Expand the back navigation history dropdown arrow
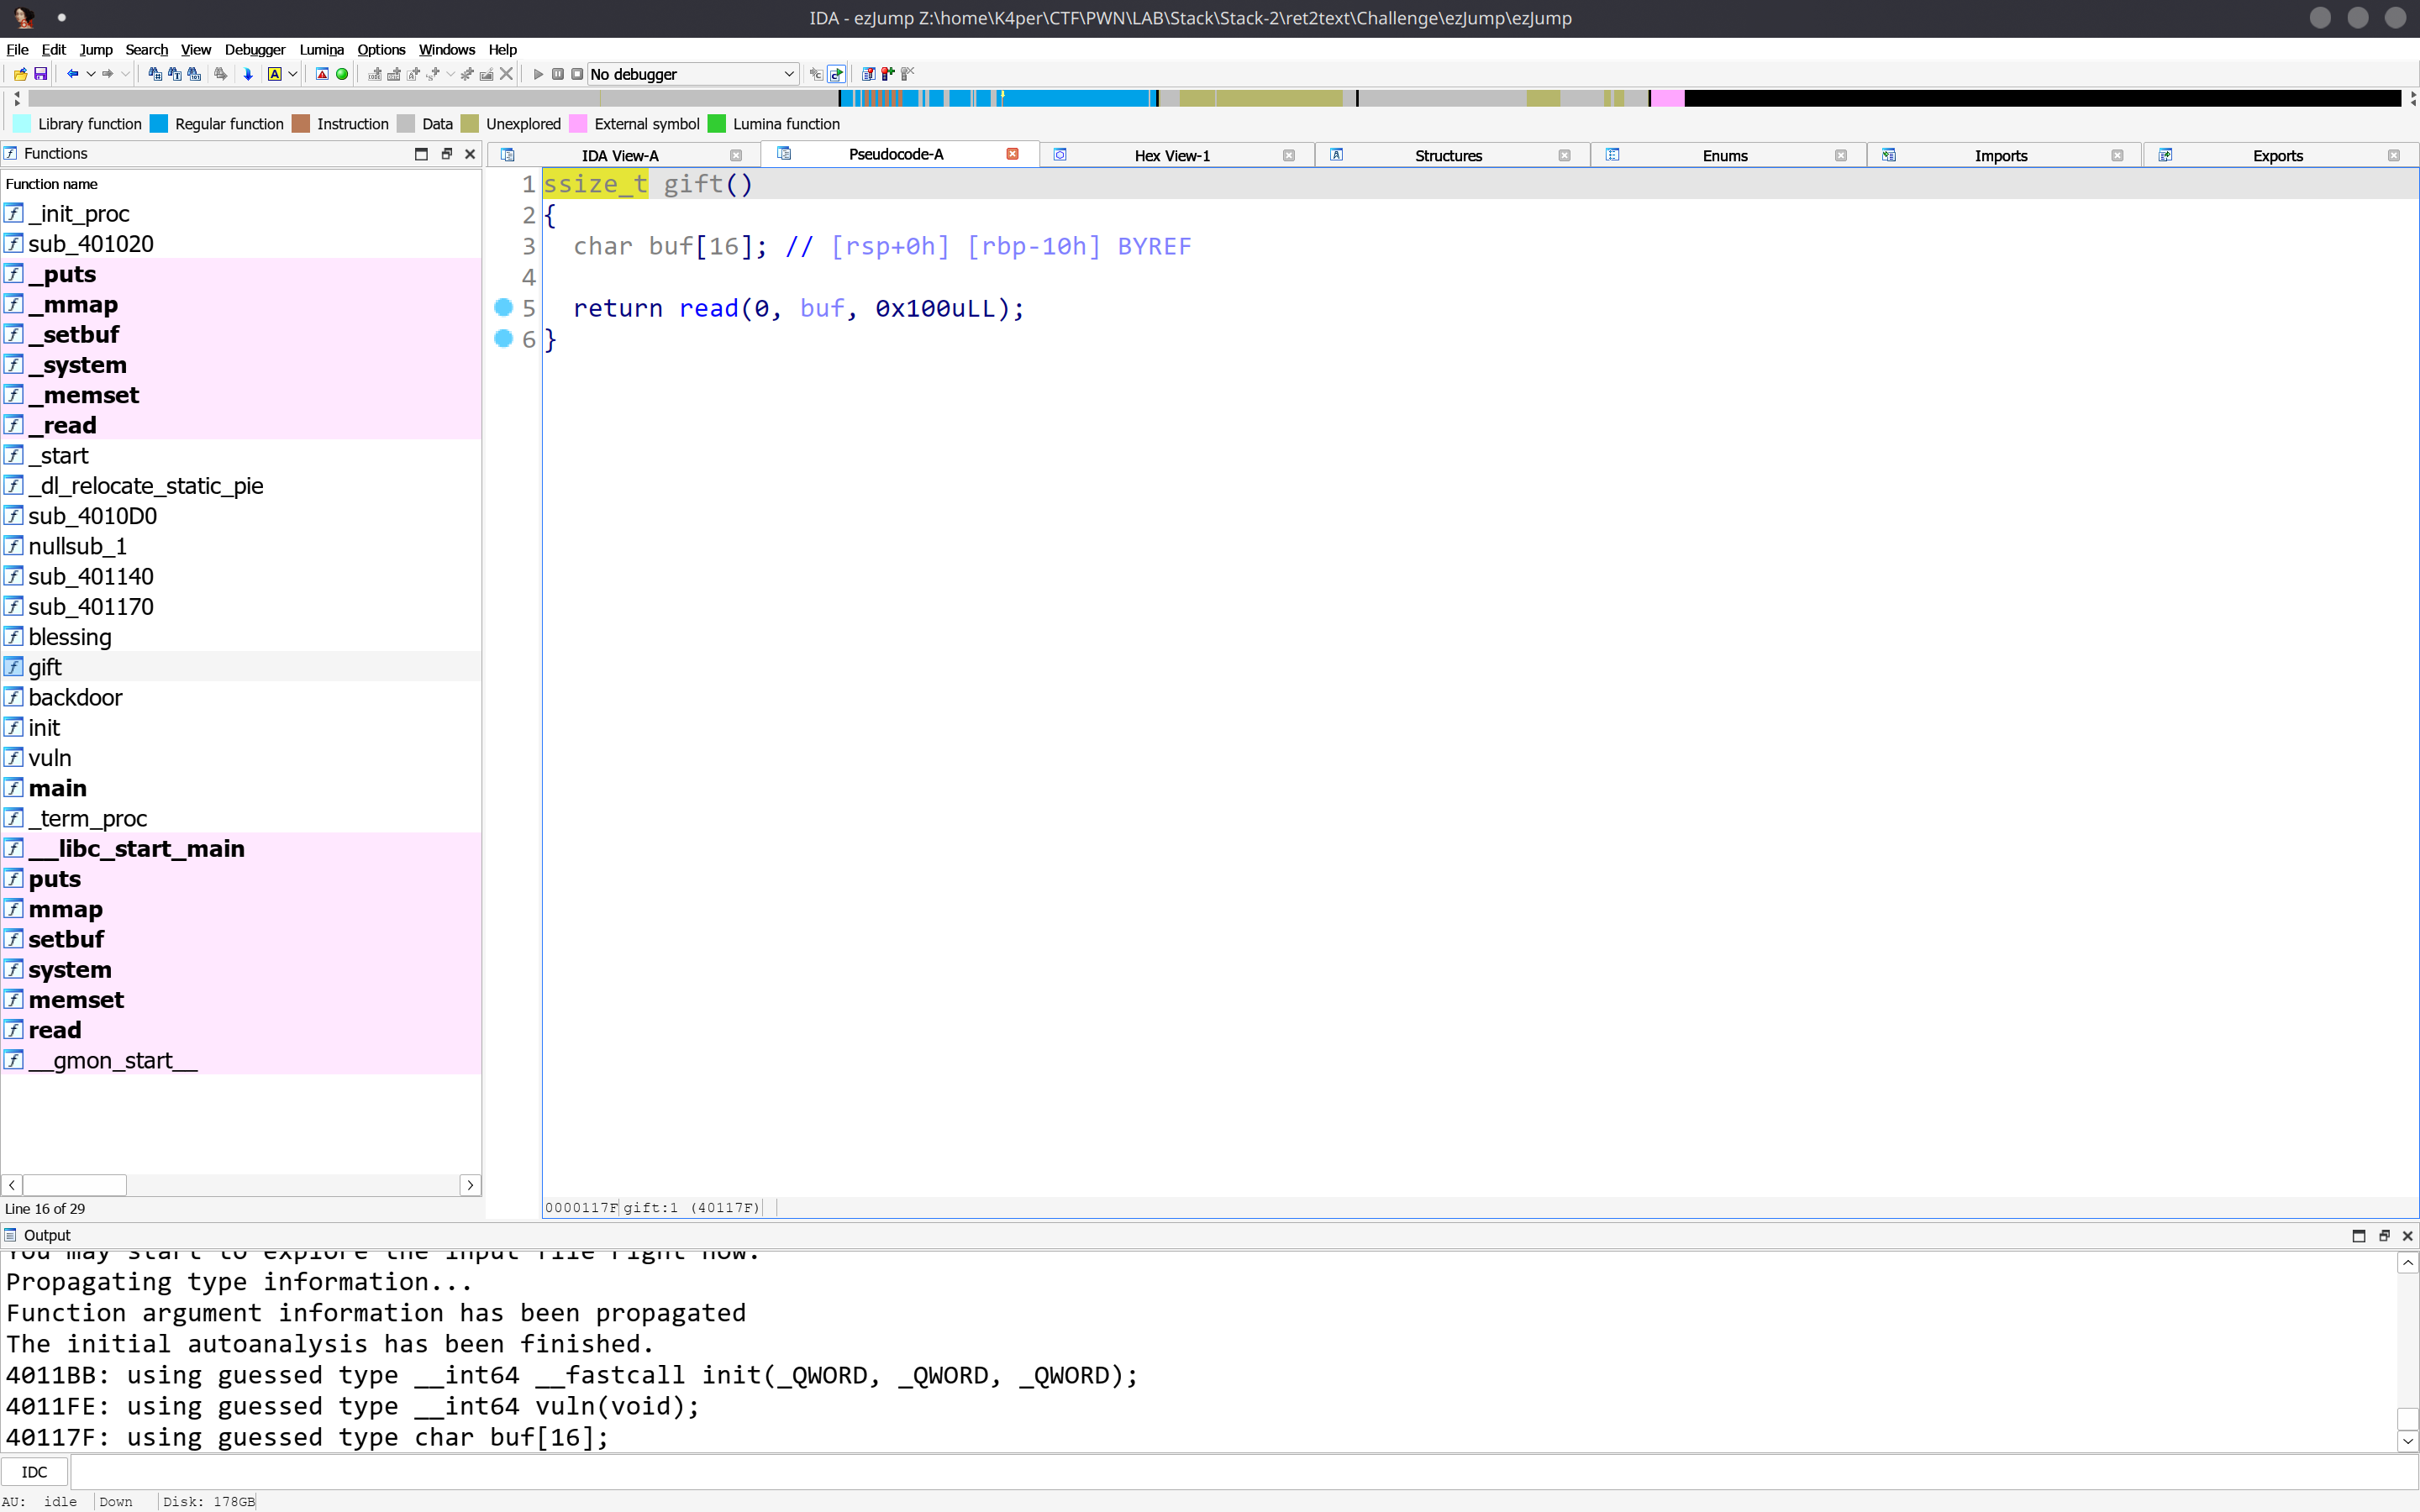The image size is (2420, 1512). 90,74
